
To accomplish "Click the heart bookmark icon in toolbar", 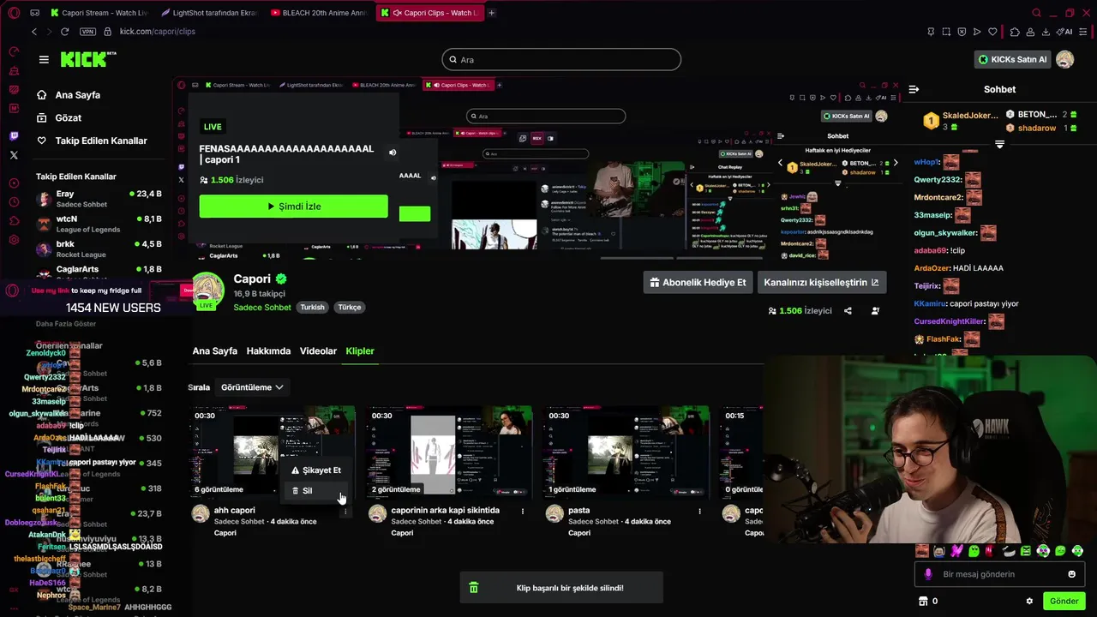I will click(x=992, y=32).
